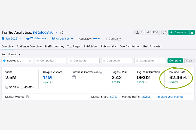The image size is (196, 130).
Task: Click the Export to PDF button
Action: coord(147,32)
